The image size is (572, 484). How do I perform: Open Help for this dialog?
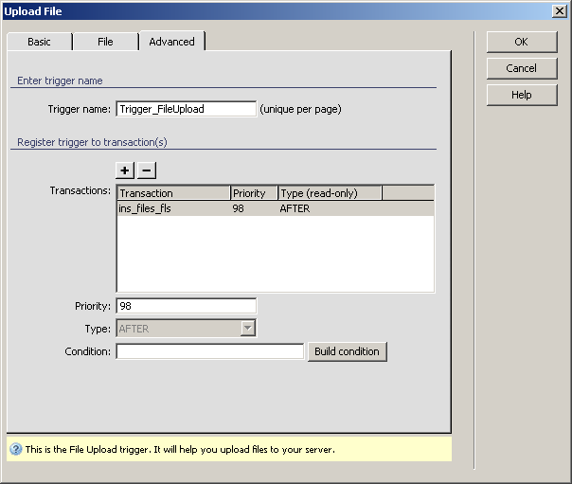(x=521, y=95)
